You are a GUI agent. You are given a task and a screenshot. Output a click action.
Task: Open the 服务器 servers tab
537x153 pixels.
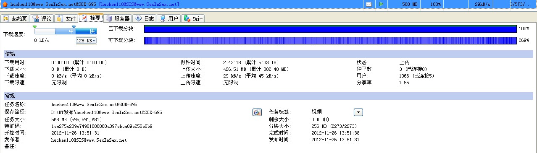[x=118, y=18]
